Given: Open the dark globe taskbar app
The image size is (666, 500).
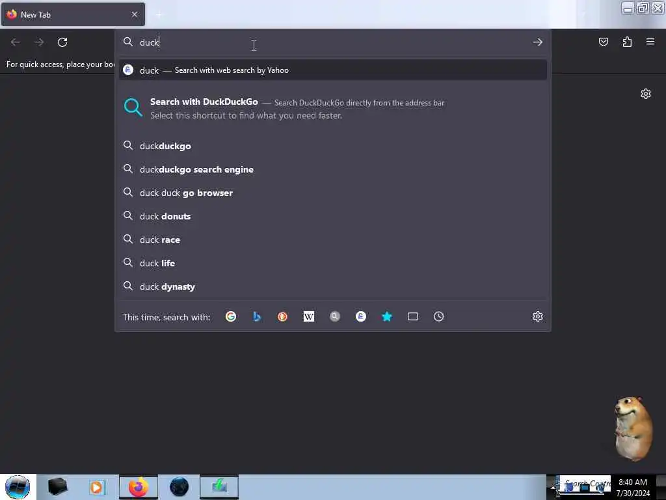Looking at the screenshot, I should click(x=179, y=487).
